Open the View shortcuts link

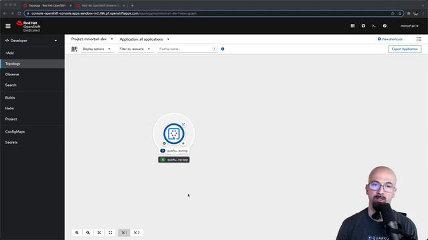point(390,39)
